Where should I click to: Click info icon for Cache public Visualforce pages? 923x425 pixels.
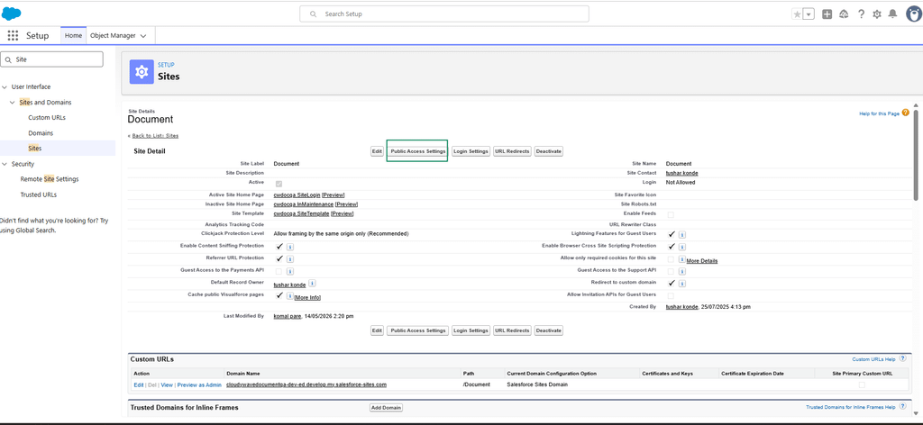290,295
